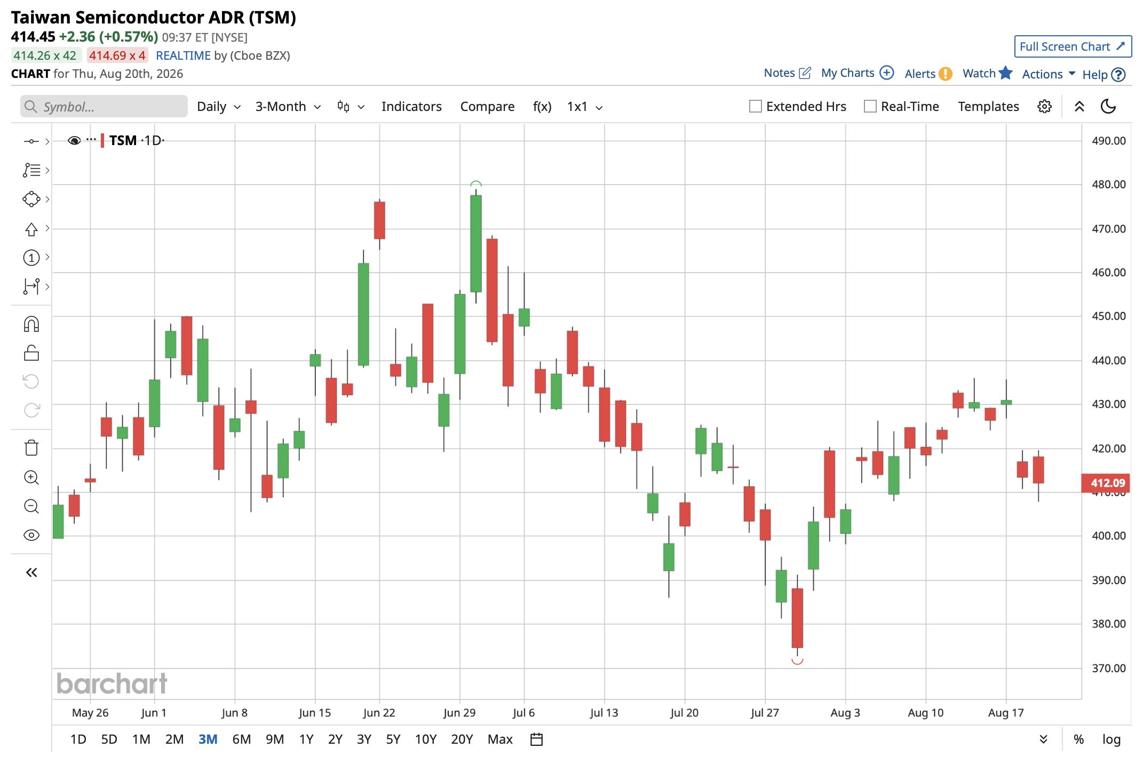The width and height of the screenshot is (1143, 764).
Task: Click the REALTIME quote link
Action: [183, 55]
